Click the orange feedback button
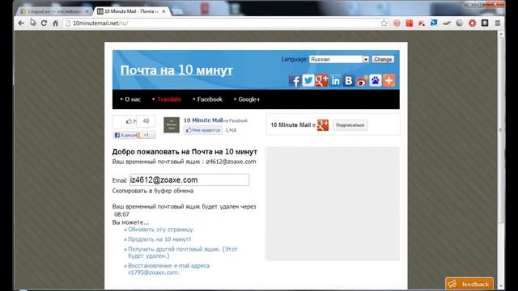 click(x=469, y=284)
